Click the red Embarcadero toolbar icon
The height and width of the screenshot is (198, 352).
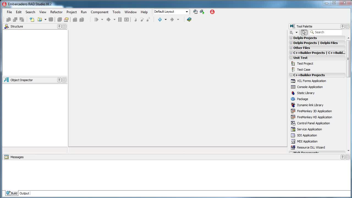point(212,12)
